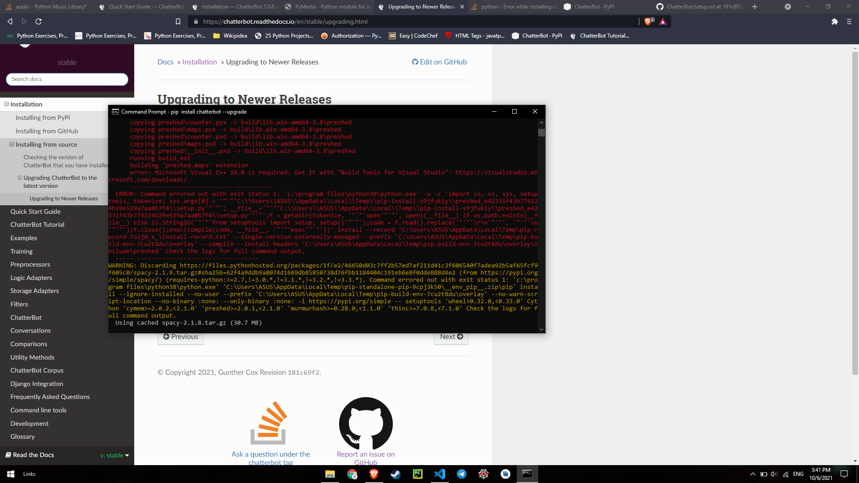The height and width of the screenshot is (483, 859).
Task: Open the tab search dropdown arrow
Action: point(788,7)
